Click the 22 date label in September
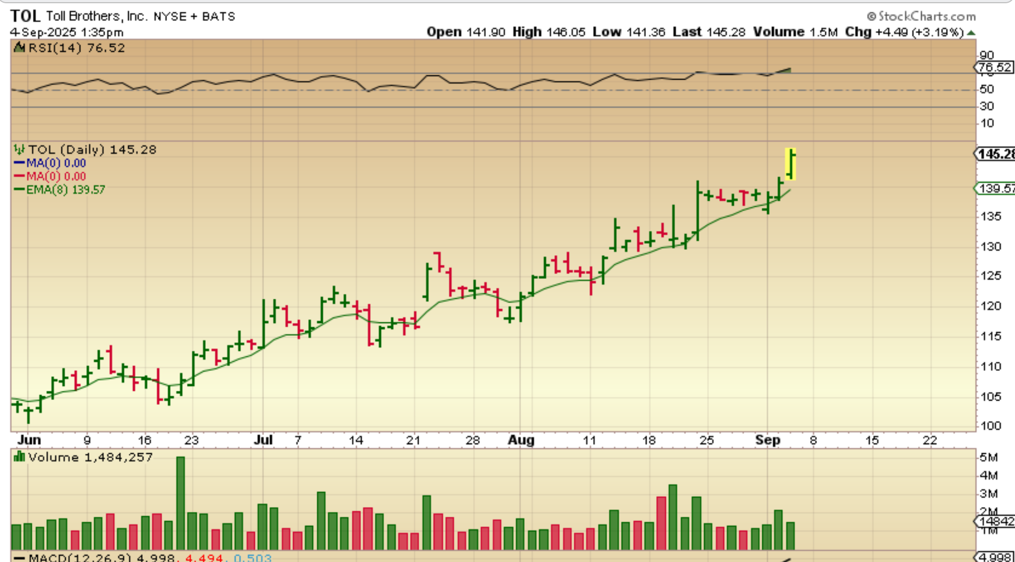 click(x=930, y=440)
